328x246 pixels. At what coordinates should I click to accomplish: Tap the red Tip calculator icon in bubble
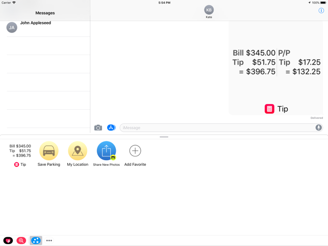coord(269,109)
